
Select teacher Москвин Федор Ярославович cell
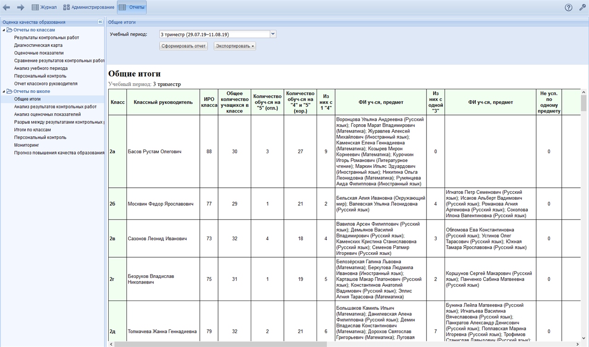coord(163,204)
